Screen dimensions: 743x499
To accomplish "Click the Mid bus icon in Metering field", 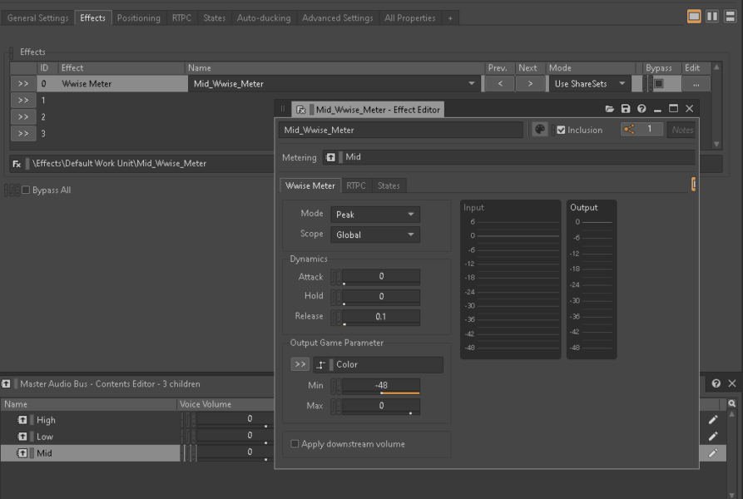I will 331,157.
